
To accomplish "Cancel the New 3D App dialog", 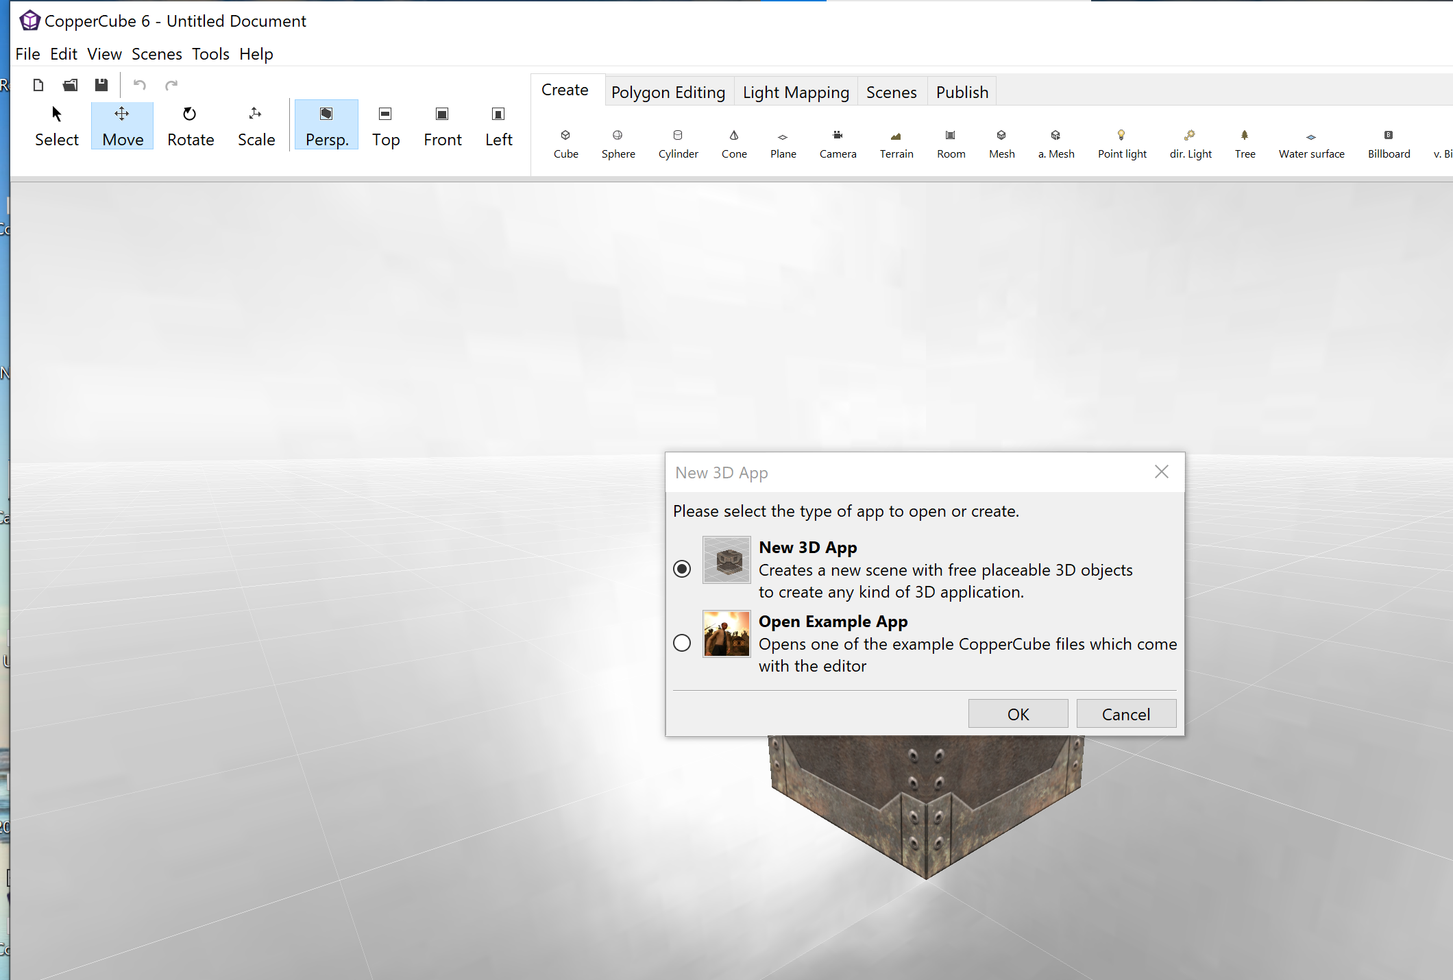I will (1126, 714).
